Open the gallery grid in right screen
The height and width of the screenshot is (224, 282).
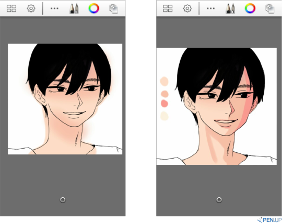tap(168, 8)
